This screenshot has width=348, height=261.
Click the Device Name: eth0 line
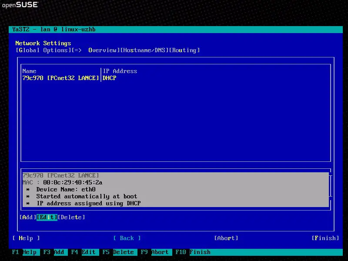[61, 190]
